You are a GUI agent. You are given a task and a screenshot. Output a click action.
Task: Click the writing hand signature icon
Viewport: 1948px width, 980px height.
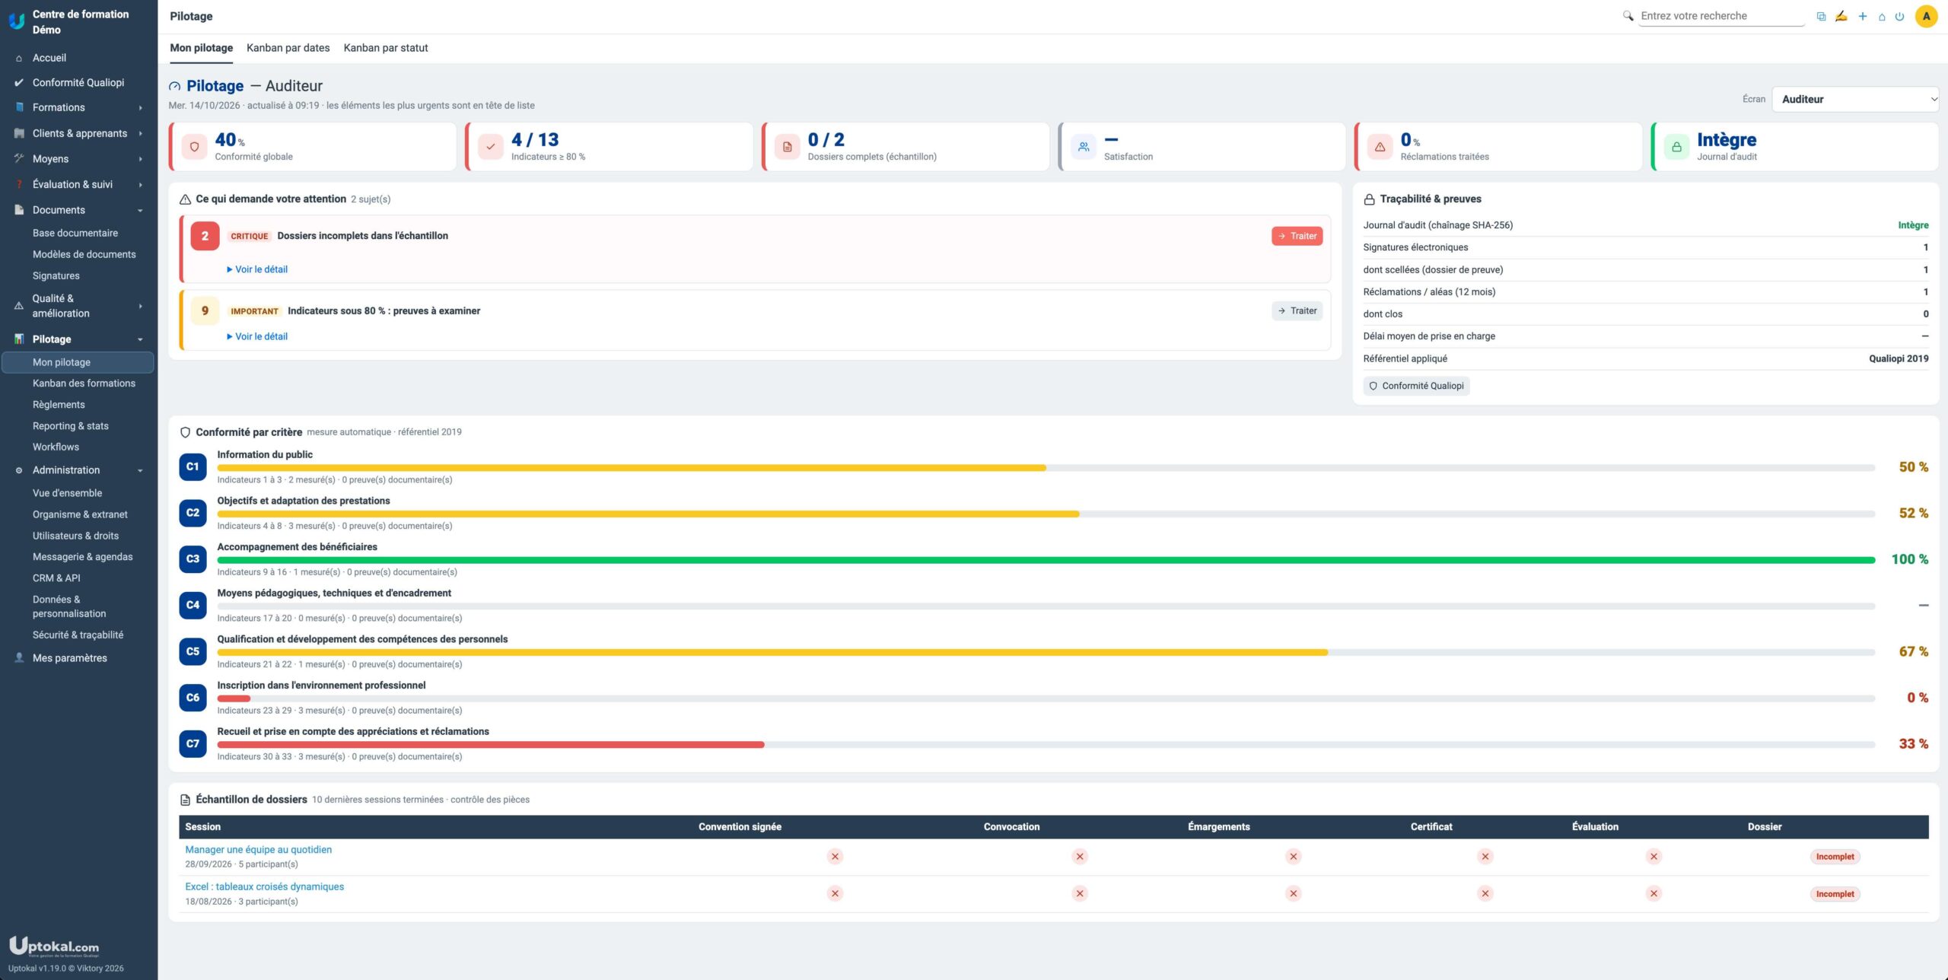[x=1841, y=16]
